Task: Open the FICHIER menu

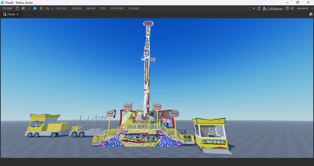Action: [8, 8]
